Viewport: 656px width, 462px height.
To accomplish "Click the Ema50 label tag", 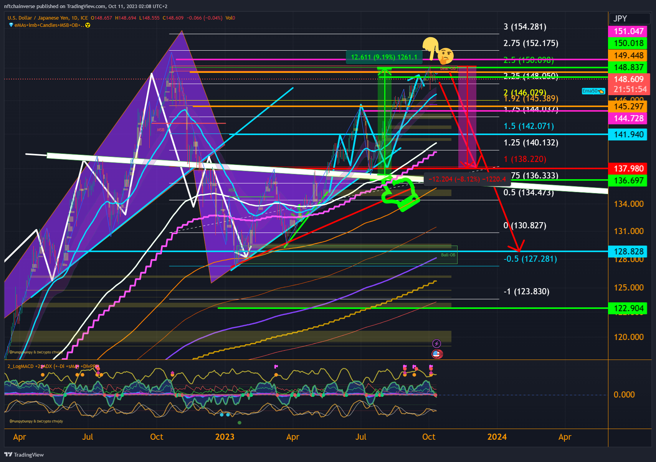I will (x=593, y=91).
